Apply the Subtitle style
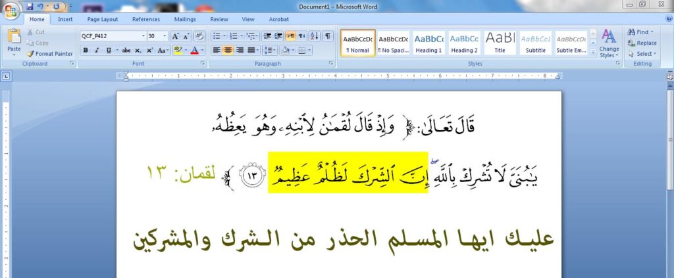Image resolution: width=674 pixels, height=278 pixels. coord(536,43)
